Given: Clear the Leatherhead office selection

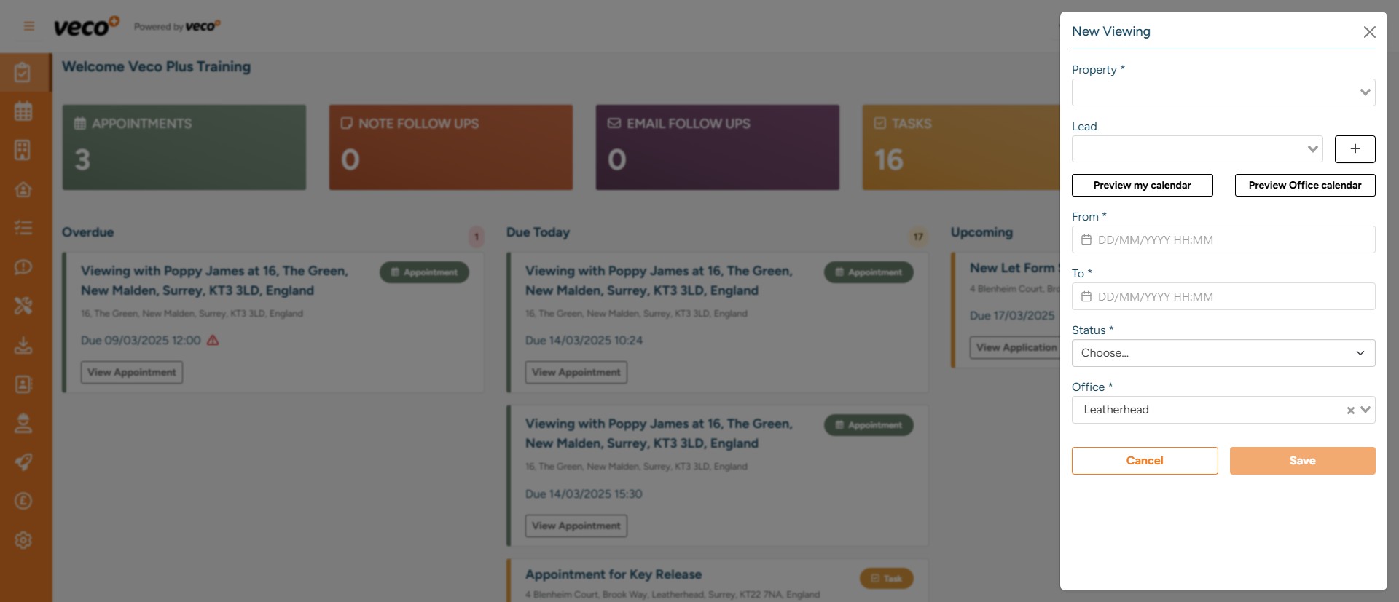Looking at the screenshot, I should [x=1350, y=411].
